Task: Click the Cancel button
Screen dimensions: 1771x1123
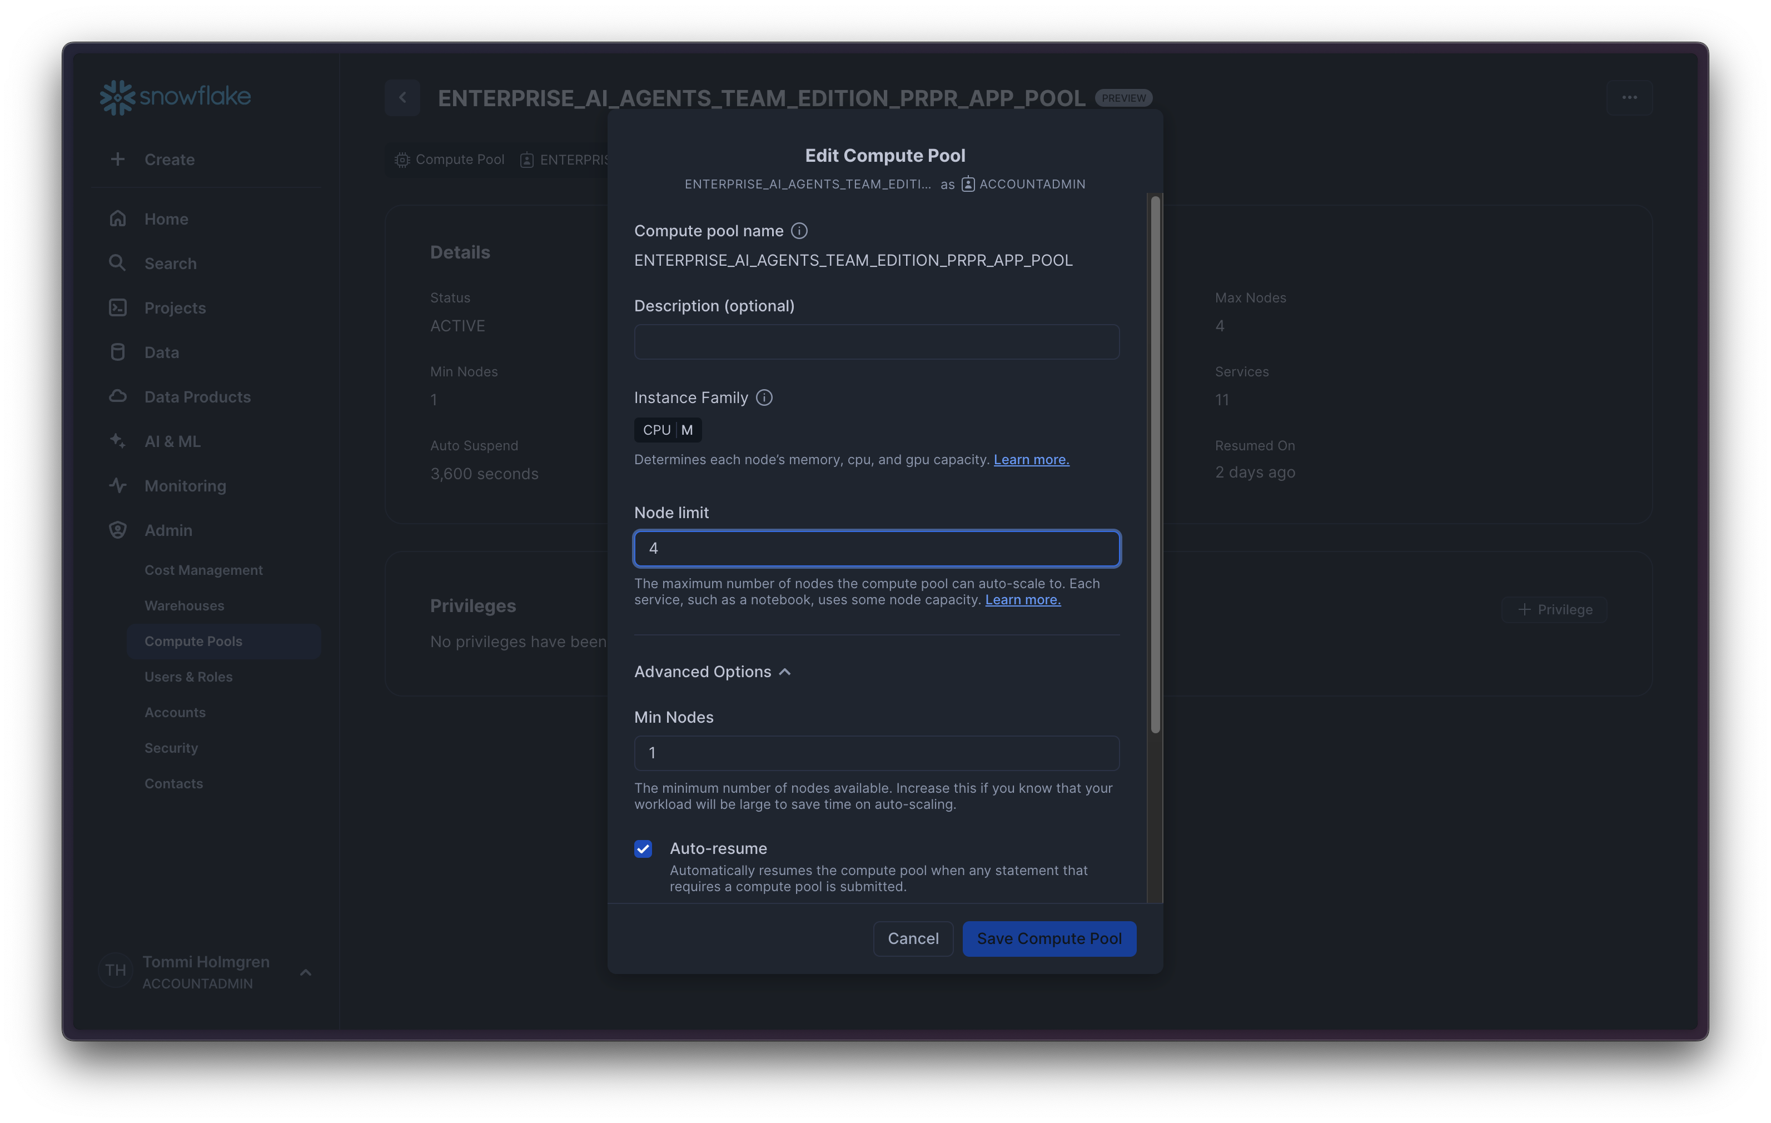Action: 913,938
